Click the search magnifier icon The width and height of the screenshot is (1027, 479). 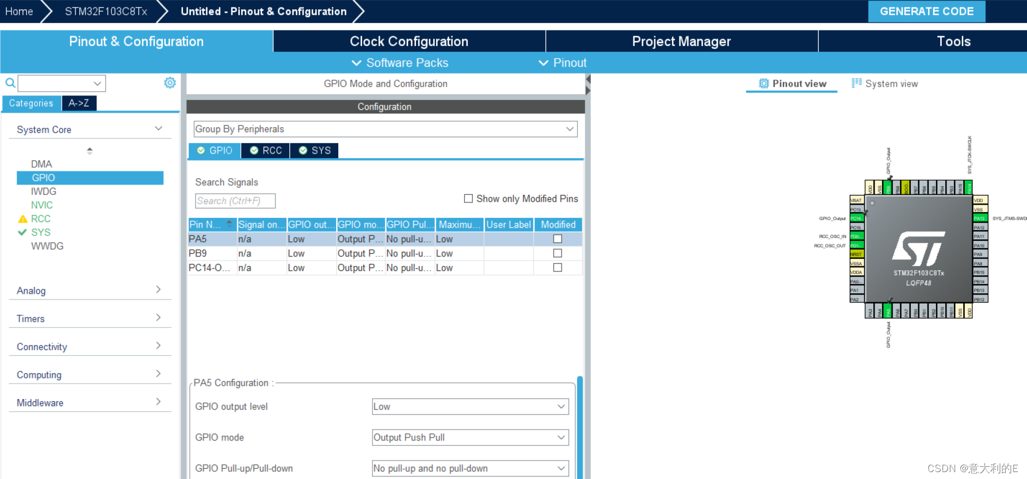point(10,83)
